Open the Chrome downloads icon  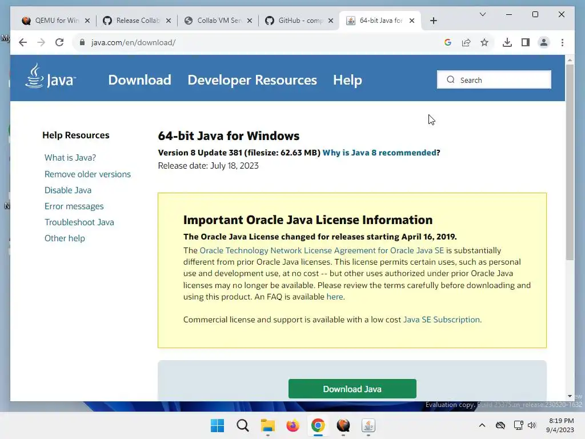coord(507,42)
